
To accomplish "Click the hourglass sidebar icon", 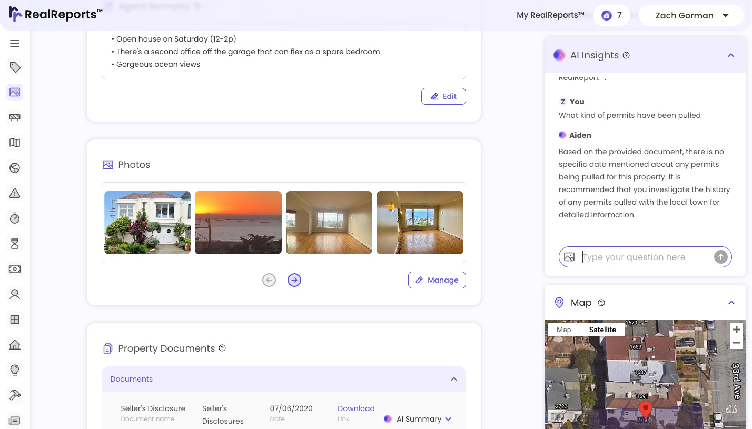I will click(x=15, y=243).
